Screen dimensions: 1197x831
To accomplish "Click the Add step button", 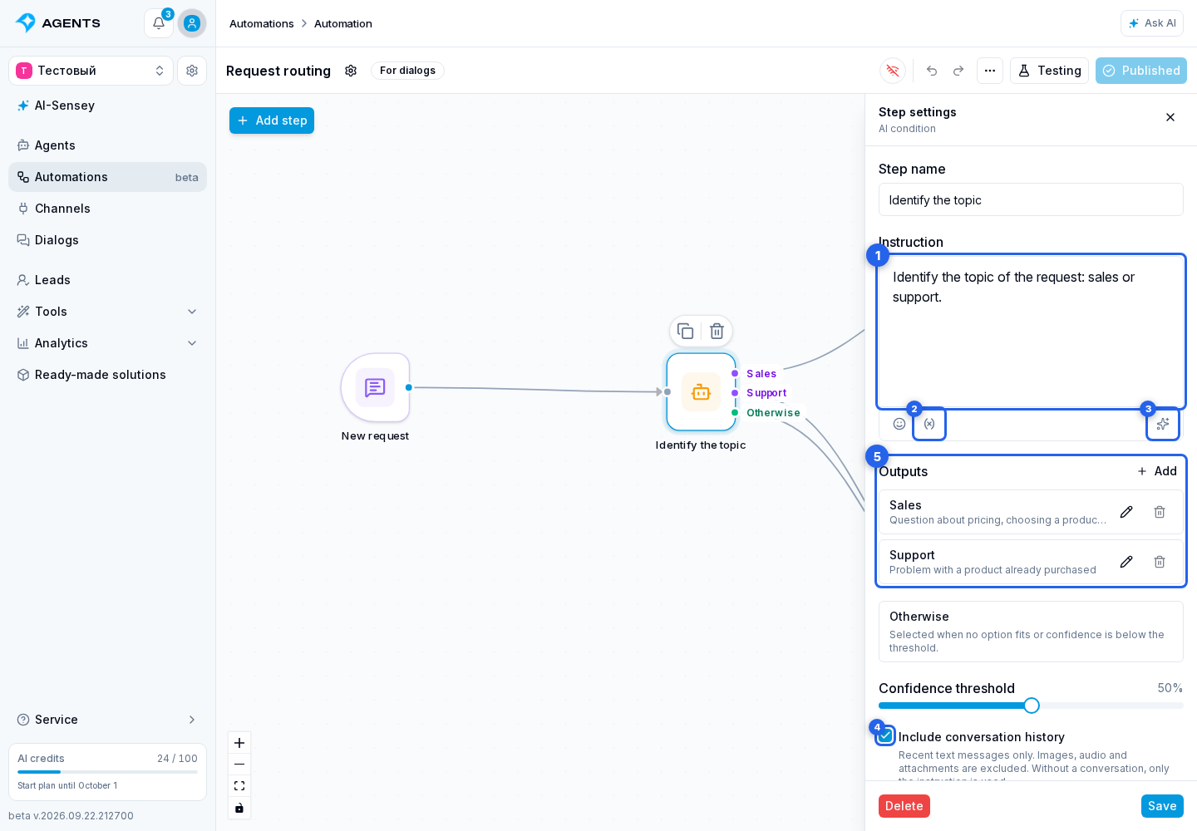I will coord(272,120).
